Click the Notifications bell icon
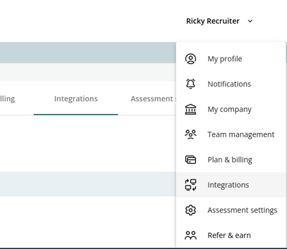This screenshot has height=249, width=287. [x=190, y=84]
